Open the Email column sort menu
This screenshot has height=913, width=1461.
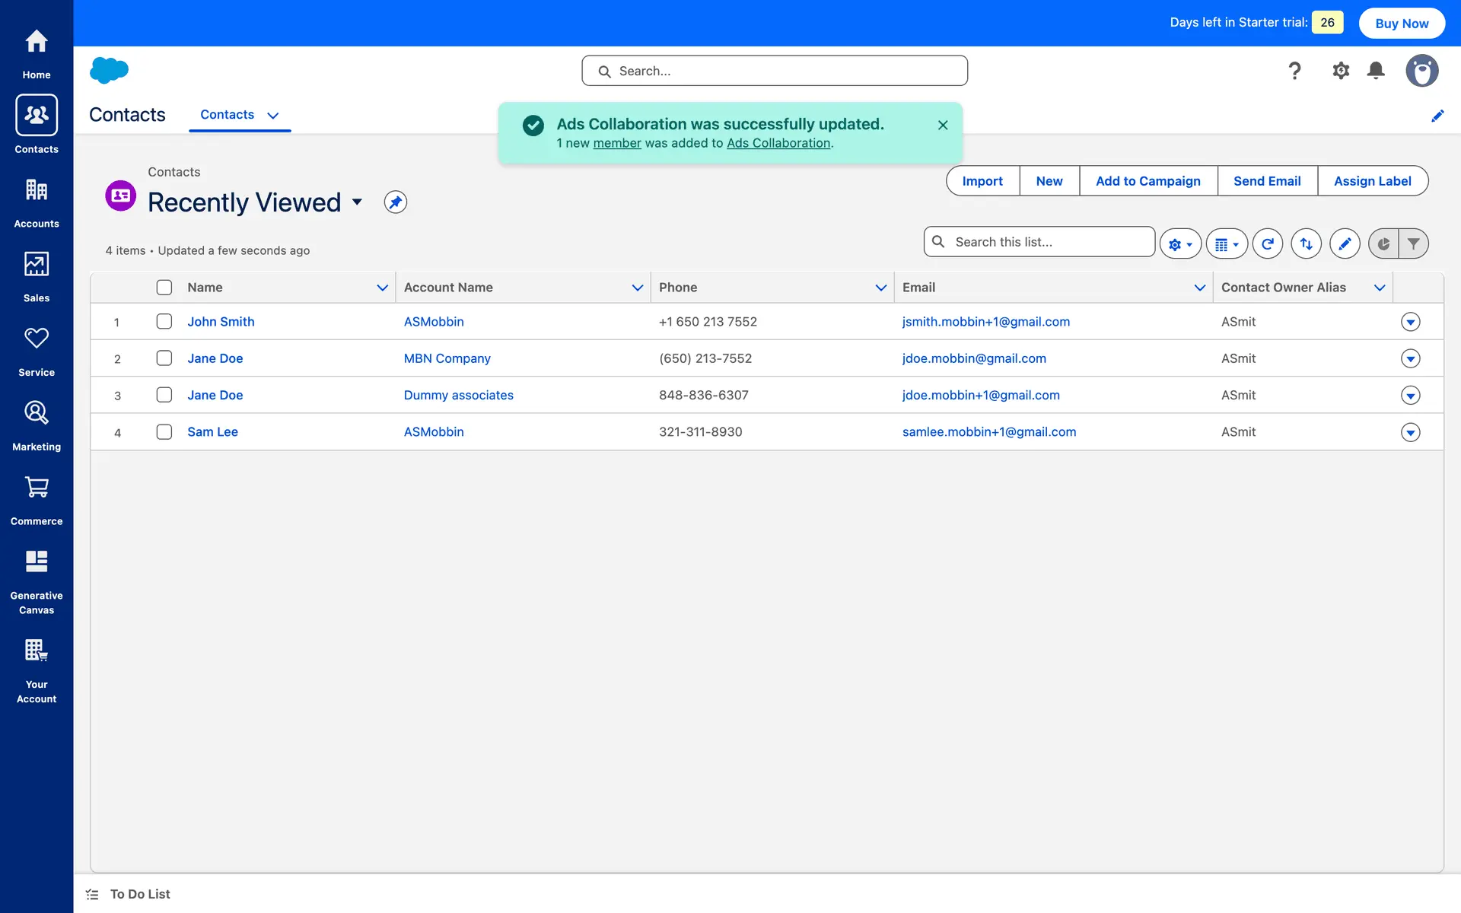[x=1199, y=288]
